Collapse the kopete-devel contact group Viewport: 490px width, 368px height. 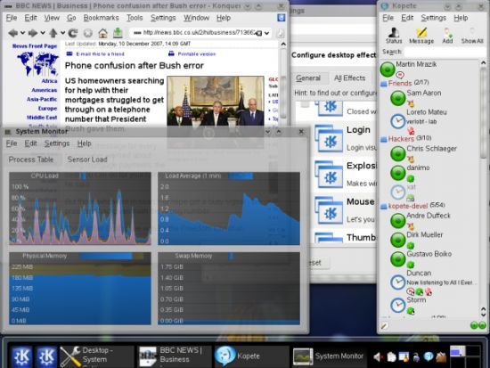384,207
